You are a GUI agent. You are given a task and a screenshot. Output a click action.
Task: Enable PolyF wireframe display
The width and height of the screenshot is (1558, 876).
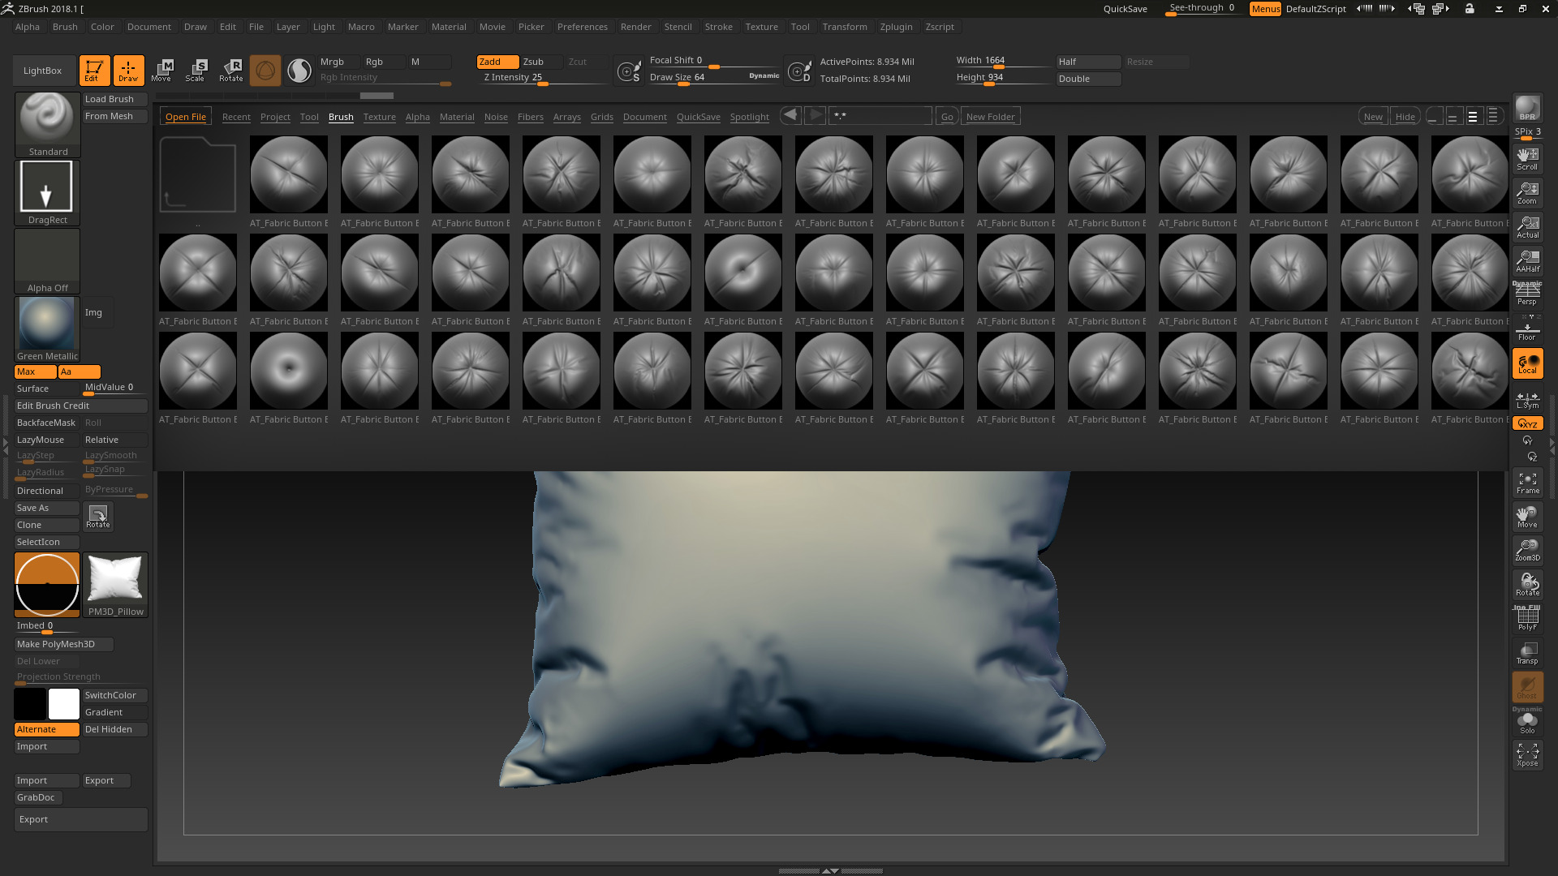tap(1527, 619)
